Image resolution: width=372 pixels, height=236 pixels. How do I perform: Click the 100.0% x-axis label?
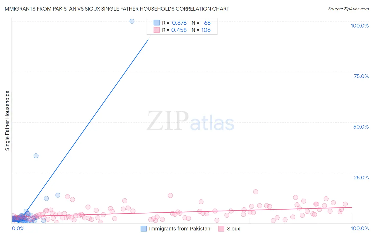[360, 228]
